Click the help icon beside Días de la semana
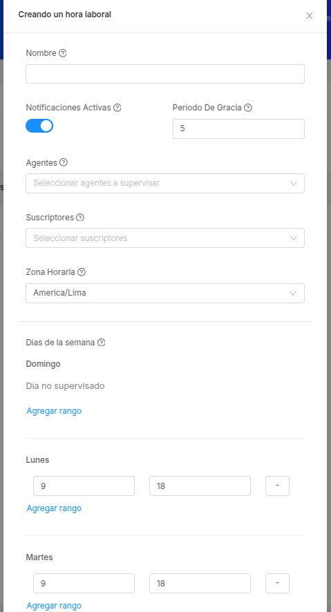Screen dimensions: 331x612 tap(102, 343)
